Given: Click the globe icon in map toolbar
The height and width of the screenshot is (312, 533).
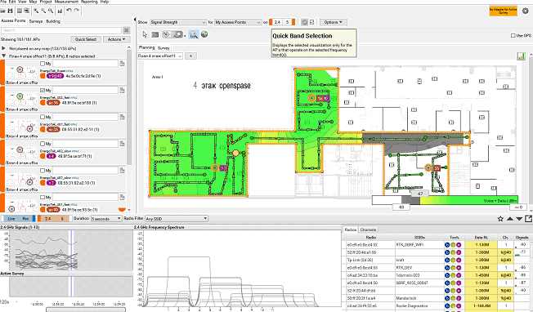Looking at the screenshot, I should [x=204, y=34].
